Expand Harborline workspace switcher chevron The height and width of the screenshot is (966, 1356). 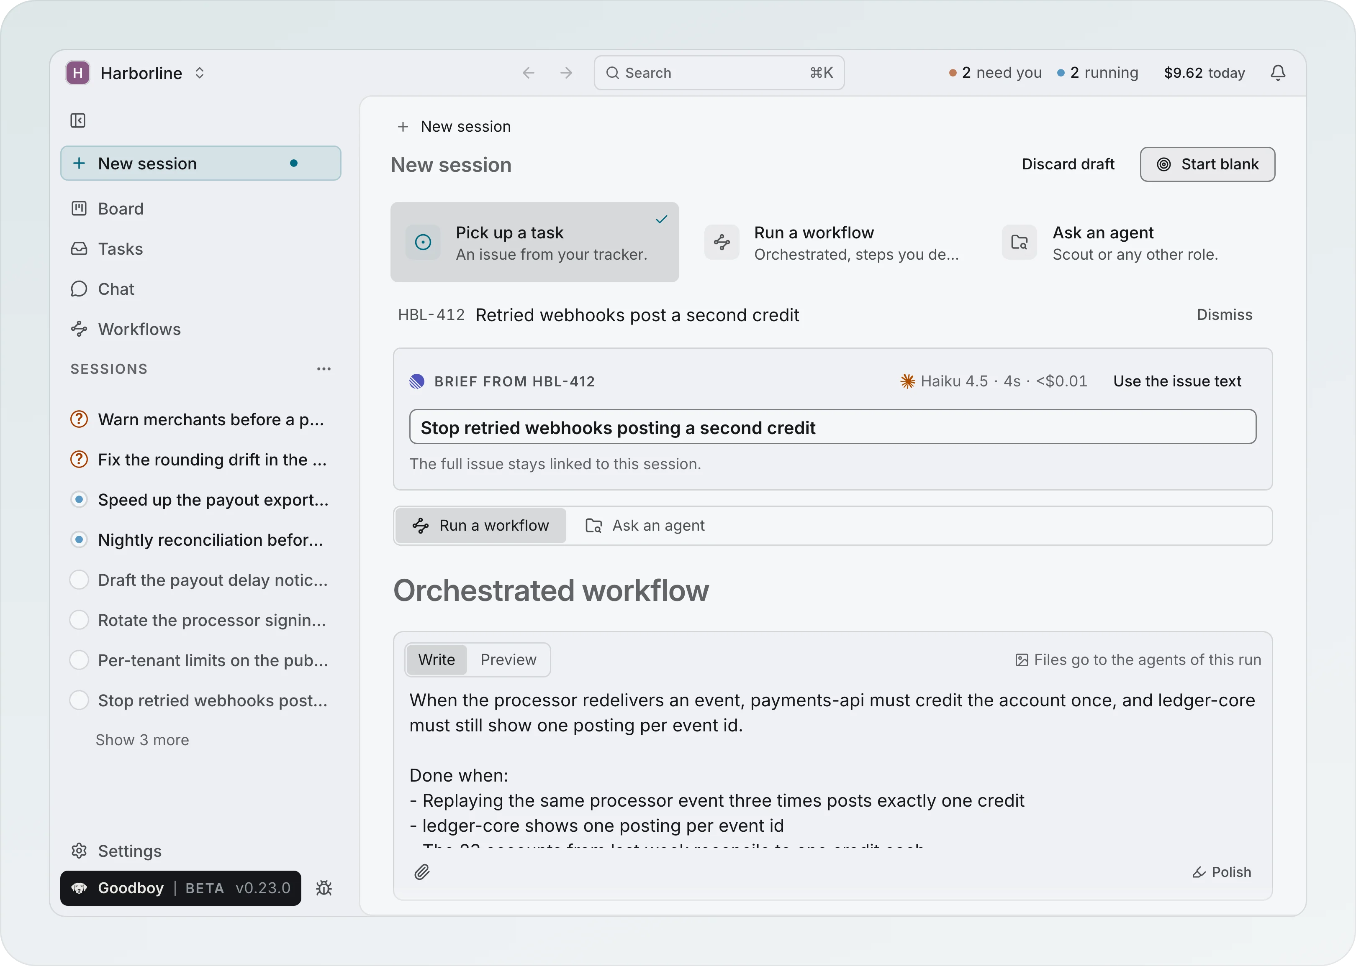pos(199,73)
